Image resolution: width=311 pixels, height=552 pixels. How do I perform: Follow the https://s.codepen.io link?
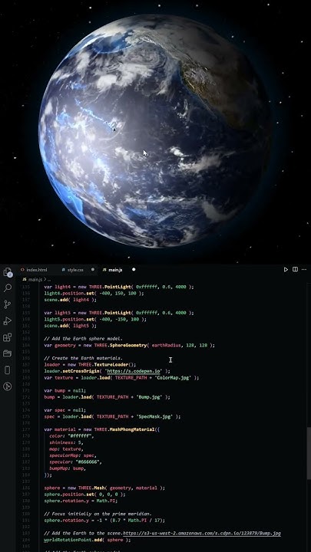click(134, 371)
